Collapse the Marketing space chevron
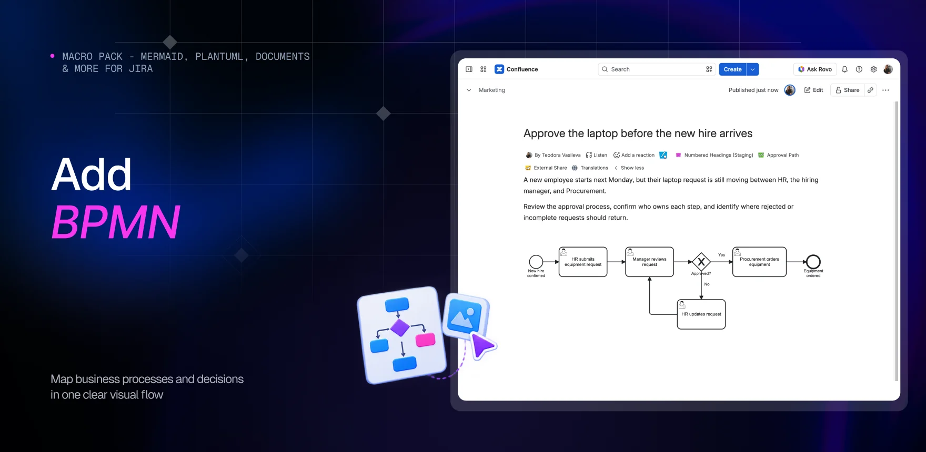 pyautogui.click(x=469, y=90)
